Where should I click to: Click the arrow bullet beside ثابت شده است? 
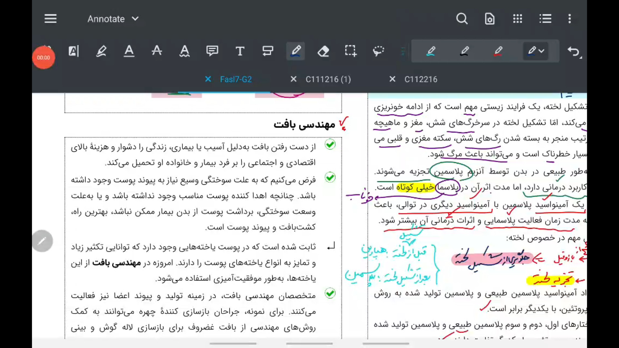pos(331,247)
